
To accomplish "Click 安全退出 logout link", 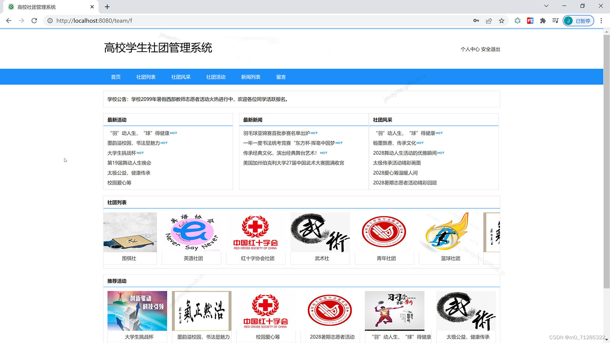I will (491, 49).
